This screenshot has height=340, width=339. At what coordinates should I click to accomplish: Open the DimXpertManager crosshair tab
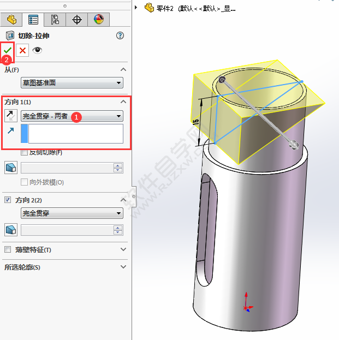[77, 20]
